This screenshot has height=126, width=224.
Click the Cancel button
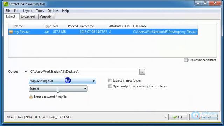(x=204, y=117)
